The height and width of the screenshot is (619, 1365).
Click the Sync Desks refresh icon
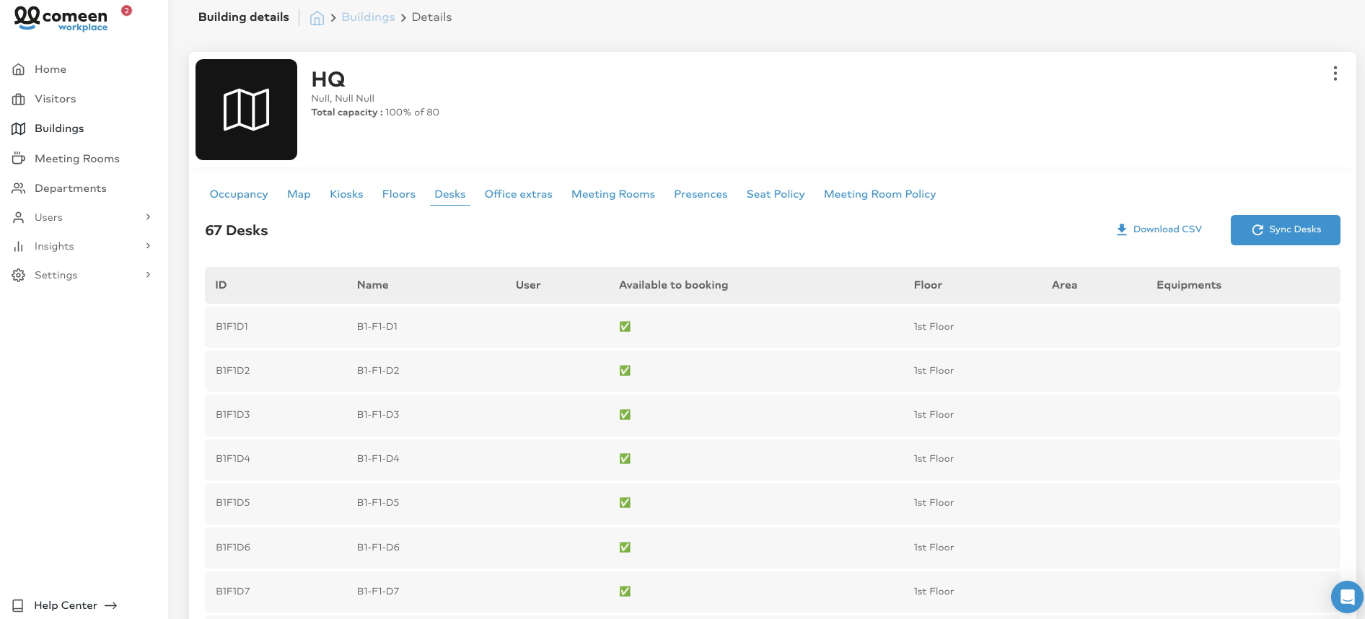click(1258, 229)
